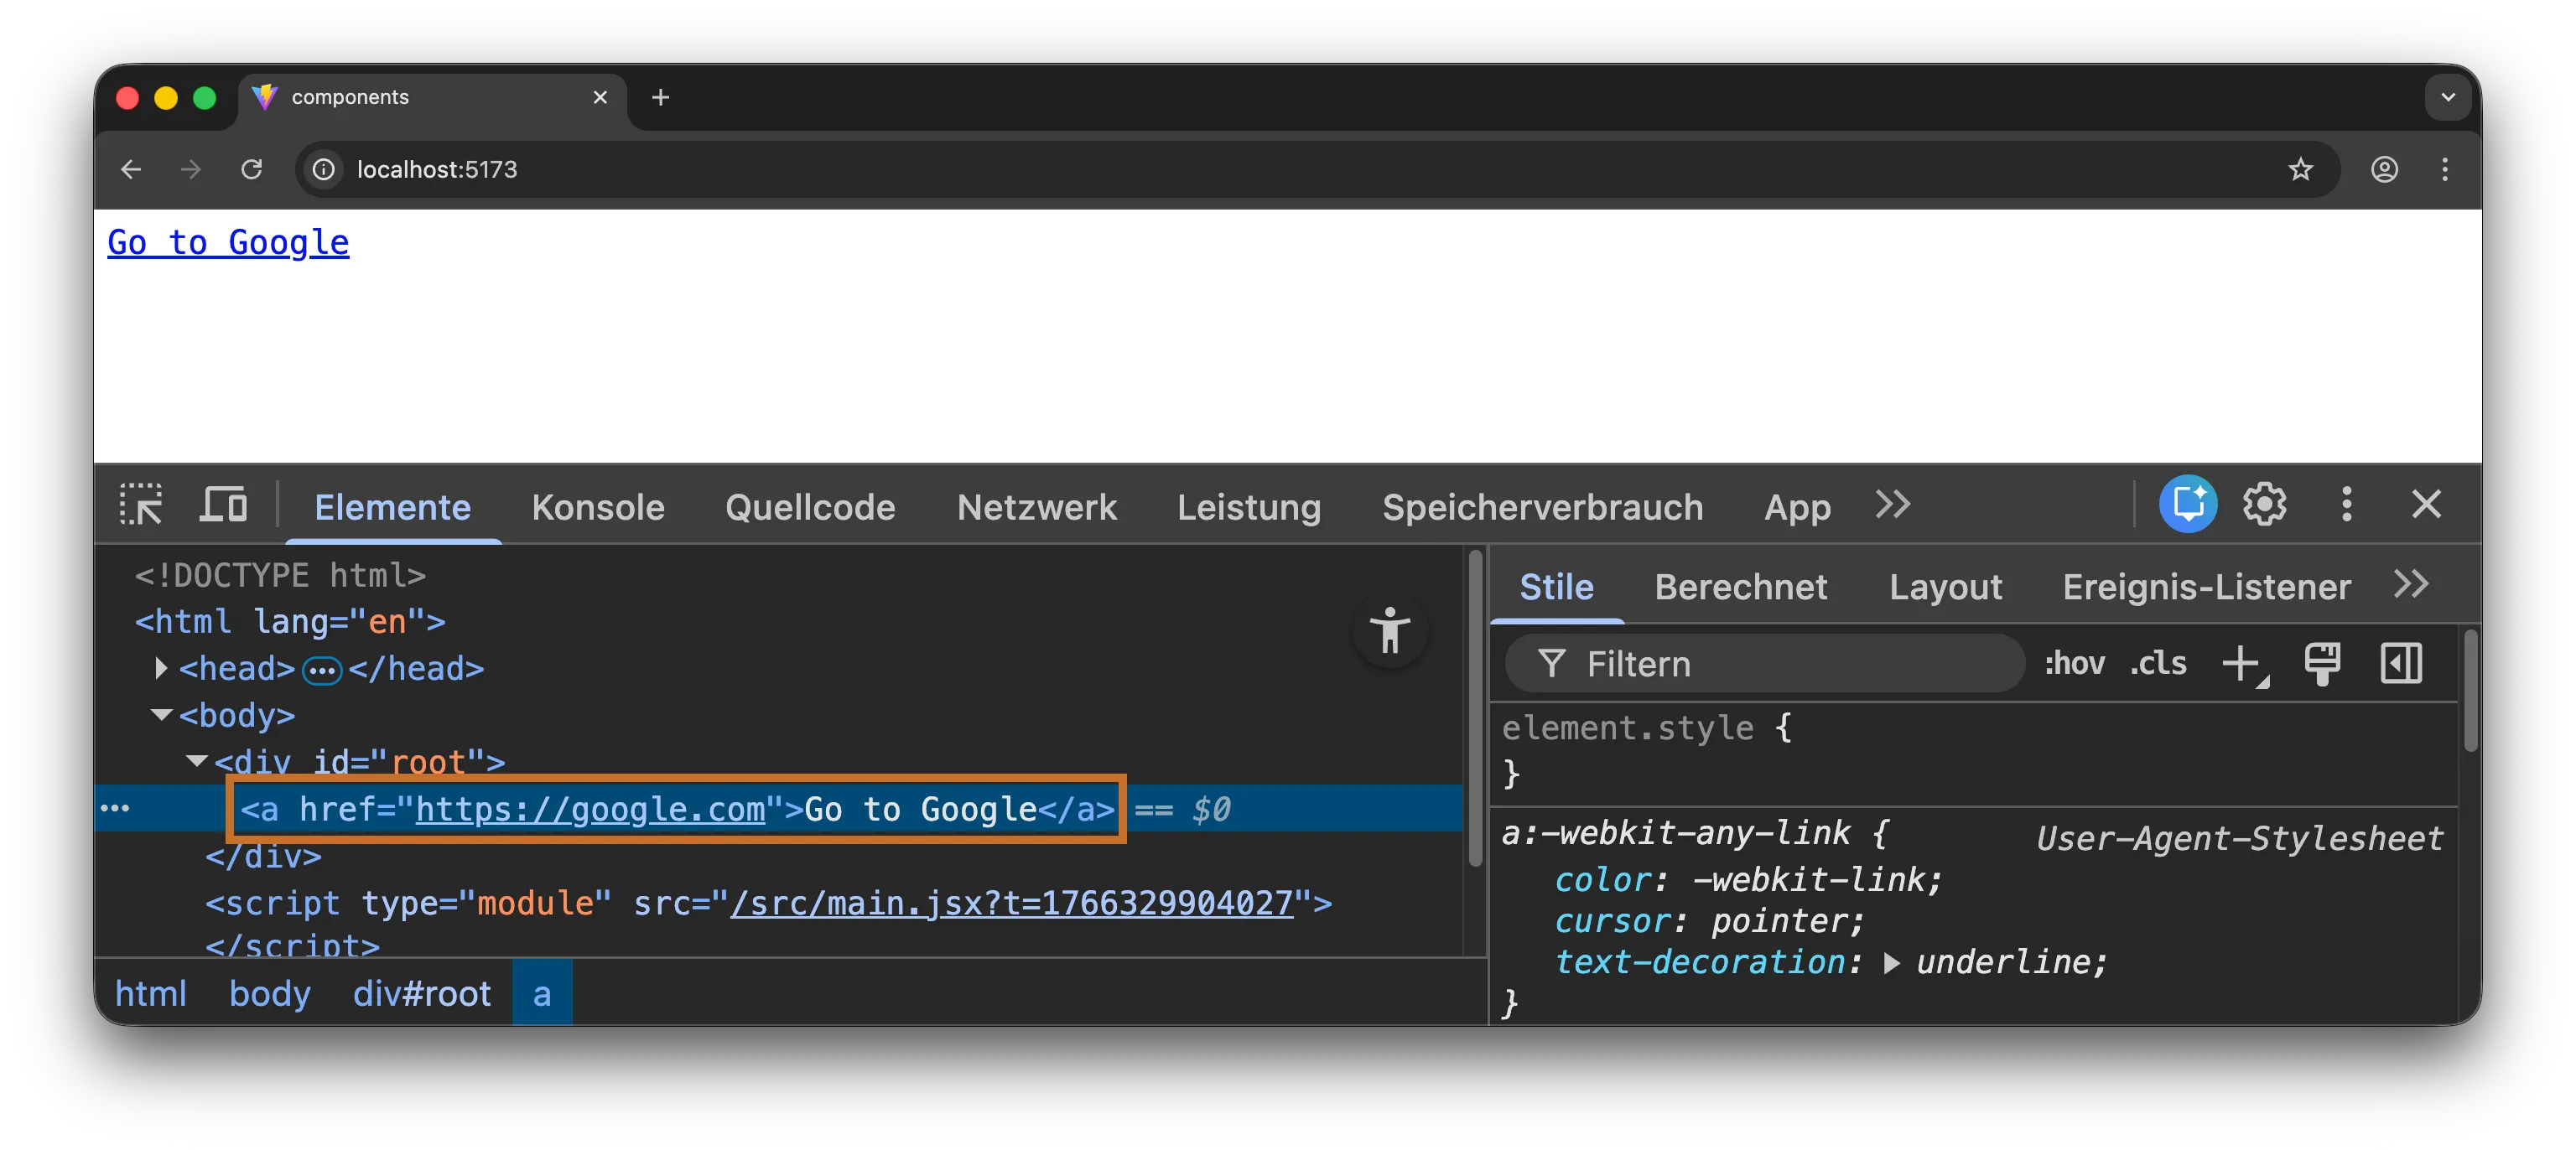The height and width of the screenshot is (1150, 2576).
Task: Switch to the Konsole tab
Action: tap(598, 507)
